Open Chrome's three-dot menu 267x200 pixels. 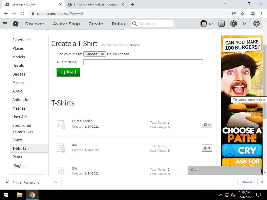click(261, 14)
